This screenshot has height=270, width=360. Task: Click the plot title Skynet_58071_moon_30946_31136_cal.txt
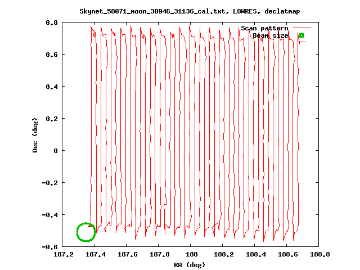[152, 11]
